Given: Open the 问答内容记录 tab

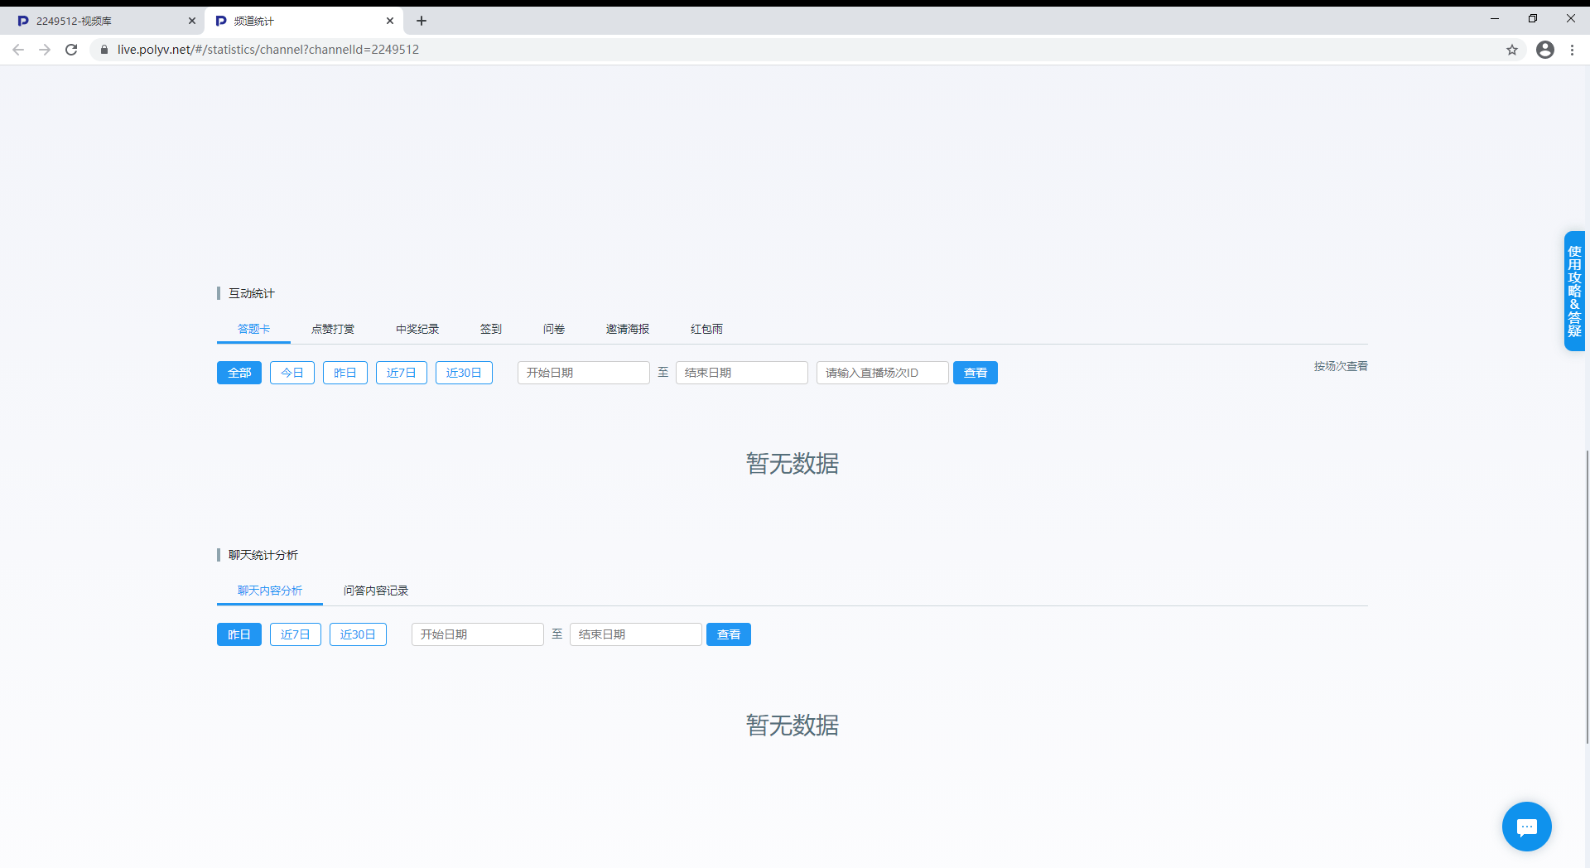Looking at the screenshot, I should pyautogui.click(x=376, y=591).
